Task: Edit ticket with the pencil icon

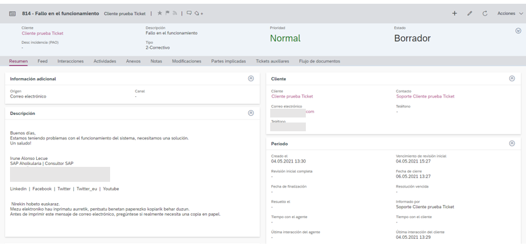Action: (470, 13)
